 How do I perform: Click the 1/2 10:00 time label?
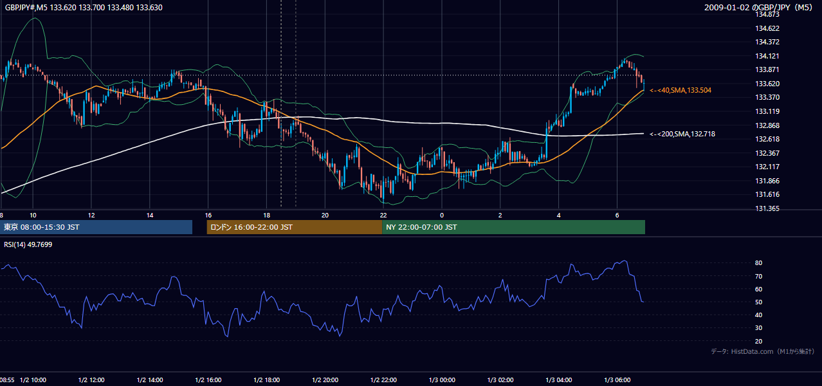tap(32, 380)
